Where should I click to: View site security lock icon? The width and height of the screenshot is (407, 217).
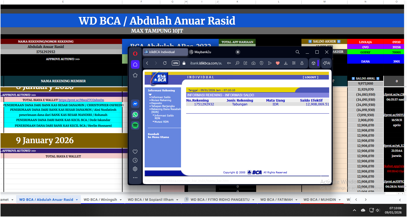tap(184, 63)
